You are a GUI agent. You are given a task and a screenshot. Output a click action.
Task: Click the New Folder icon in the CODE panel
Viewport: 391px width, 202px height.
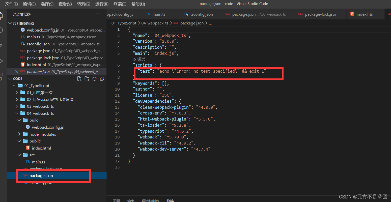click(87, 79)
